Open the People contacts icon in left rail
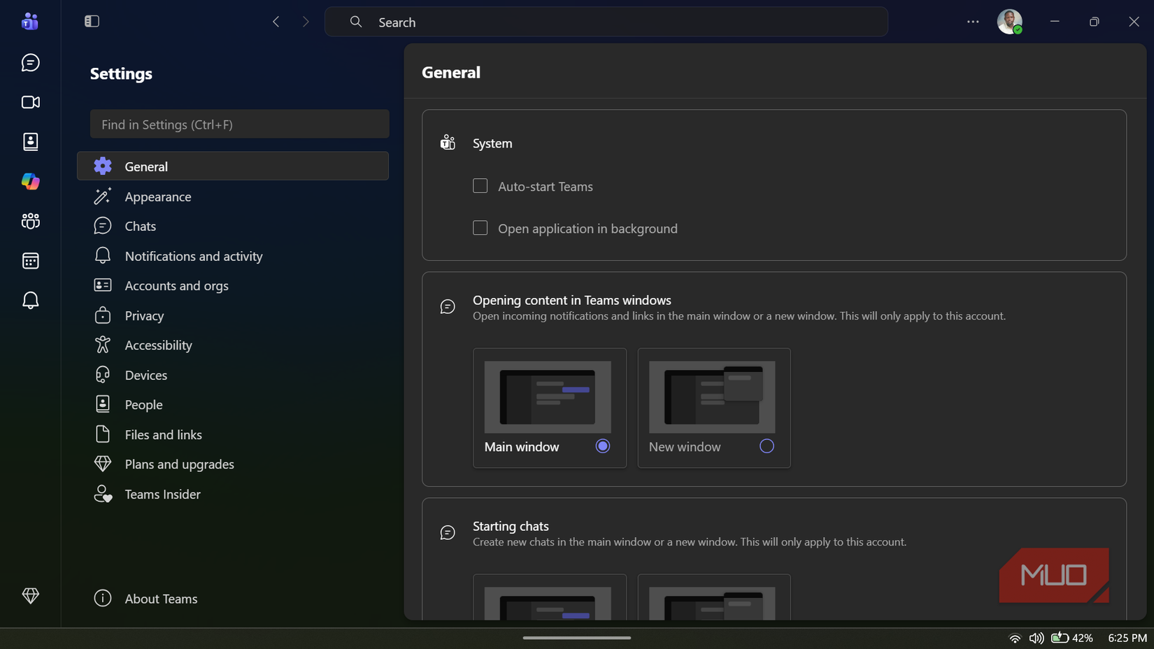This screenshot has height=649, width=1154. tap(30, 142)
